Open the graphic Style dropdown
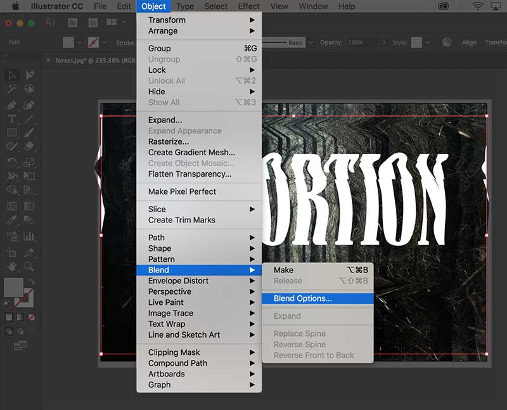The height and width of the screenshot is (410, 507). [427, 42]
